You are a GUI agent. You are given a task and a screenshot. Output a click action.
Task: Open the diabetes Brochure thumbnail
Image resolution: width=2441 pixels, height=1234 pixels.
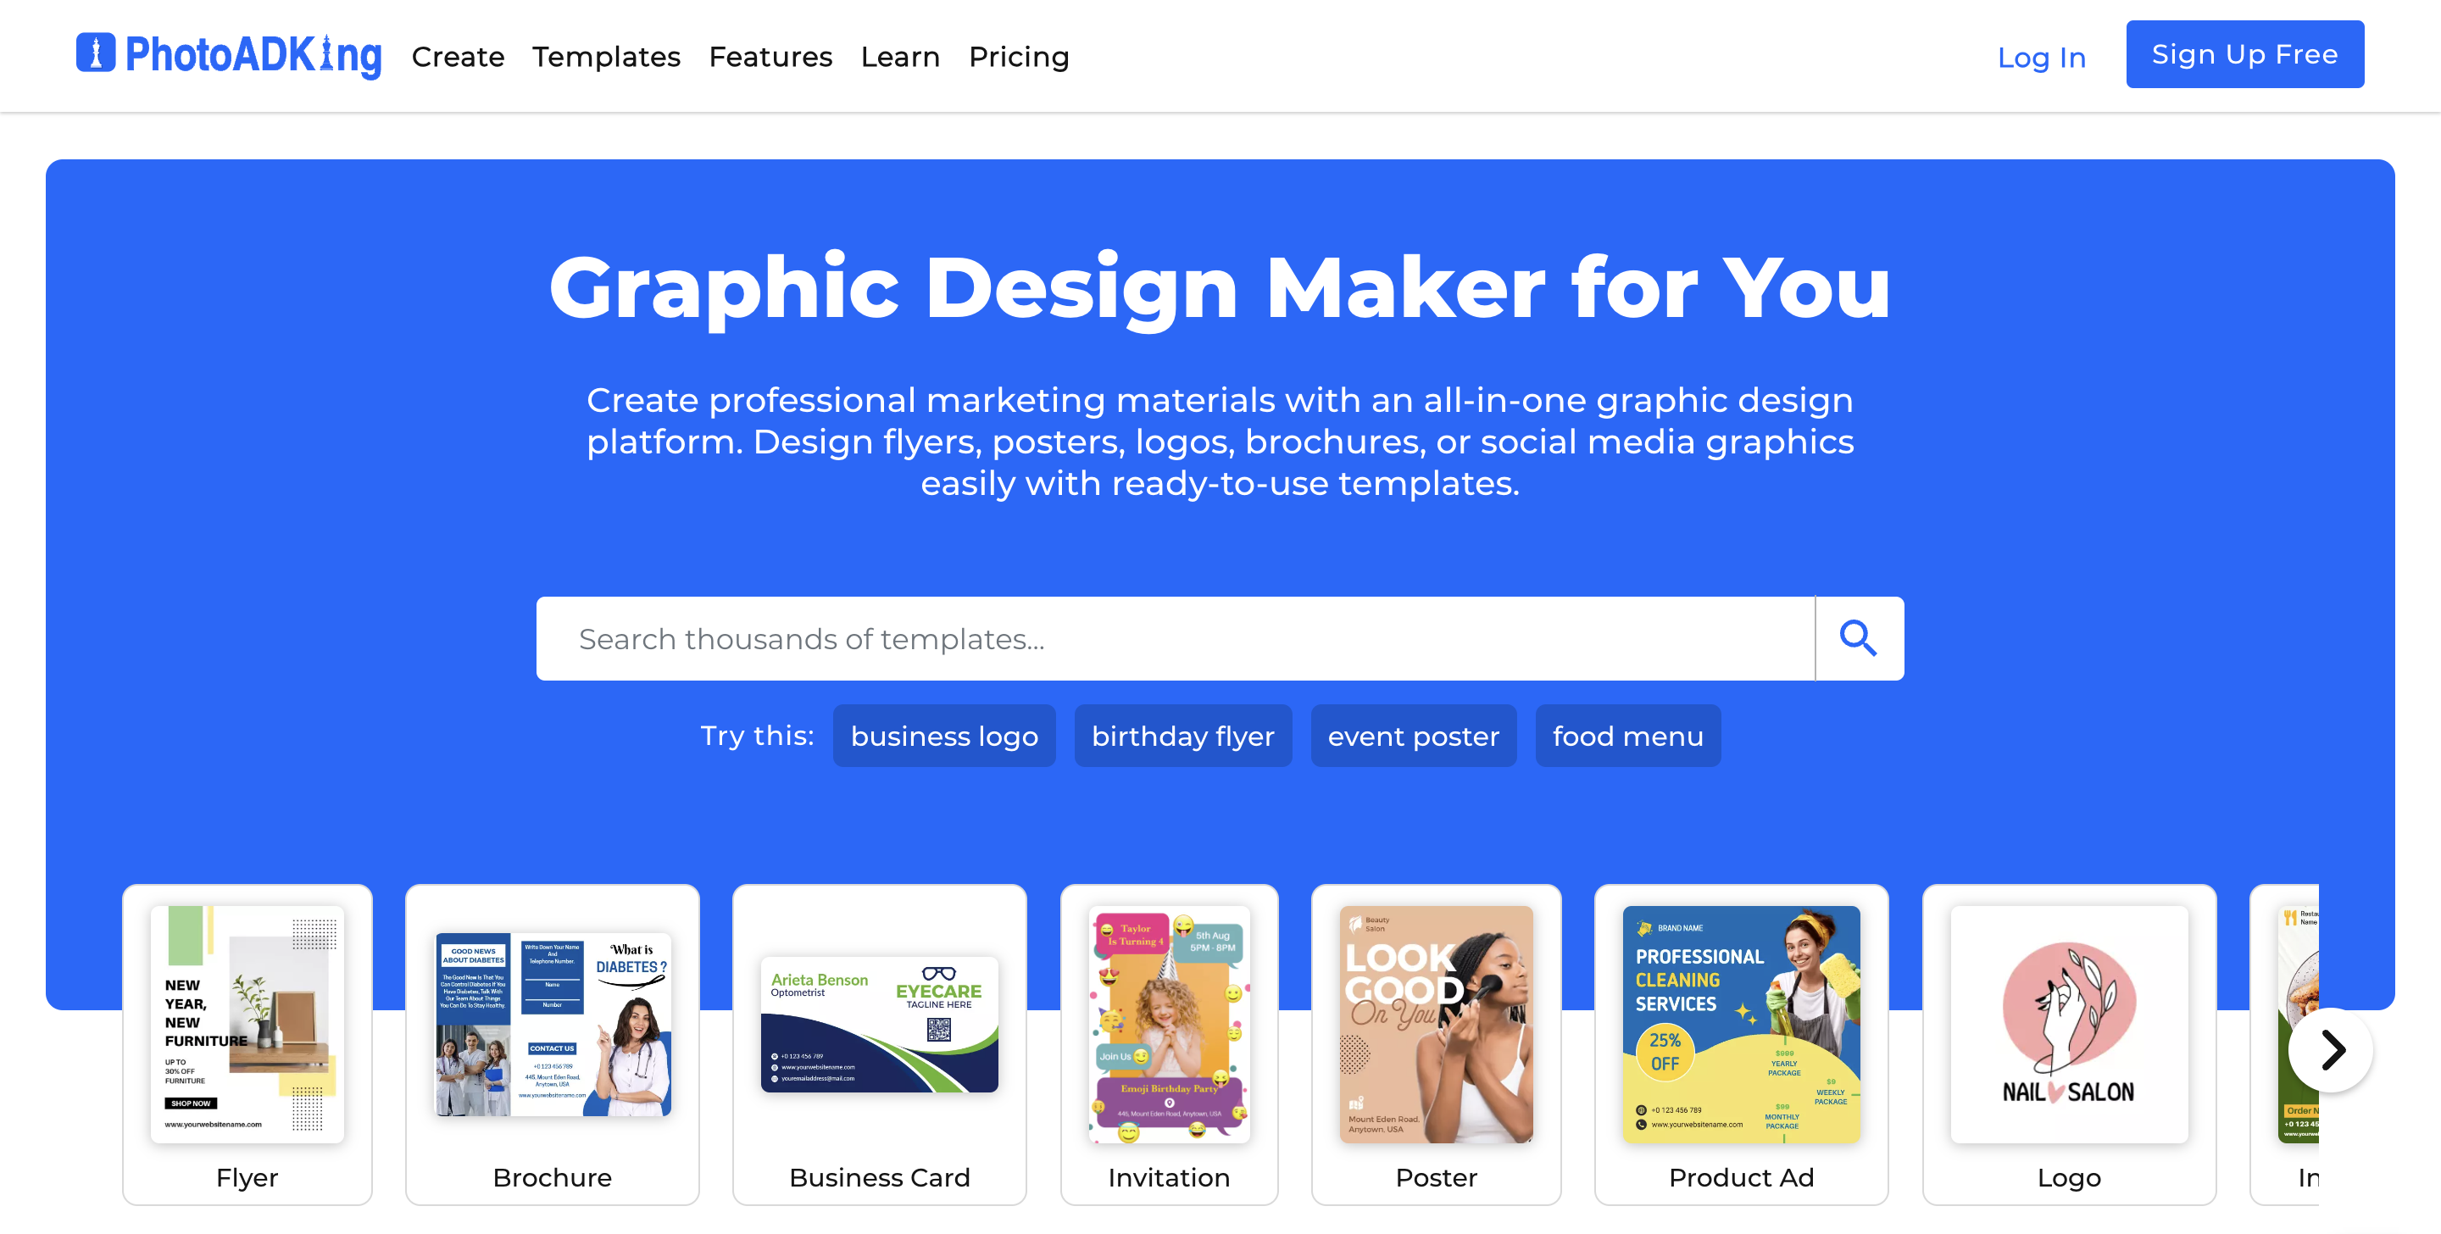click(x=553, y=1024)
